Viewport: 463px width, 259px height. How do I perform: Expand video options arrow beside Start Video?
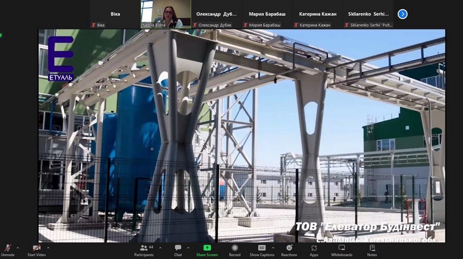tap(51, 248)
